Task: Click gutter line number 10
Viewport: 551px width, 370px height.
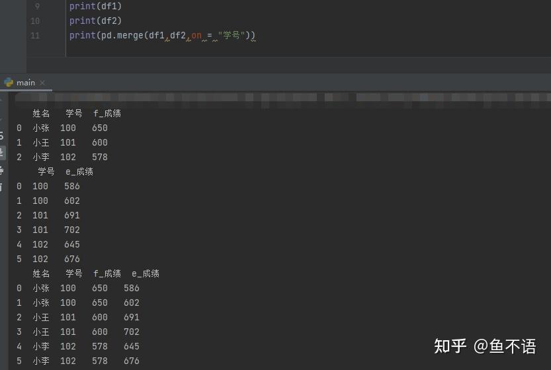Action: (35, 21)
